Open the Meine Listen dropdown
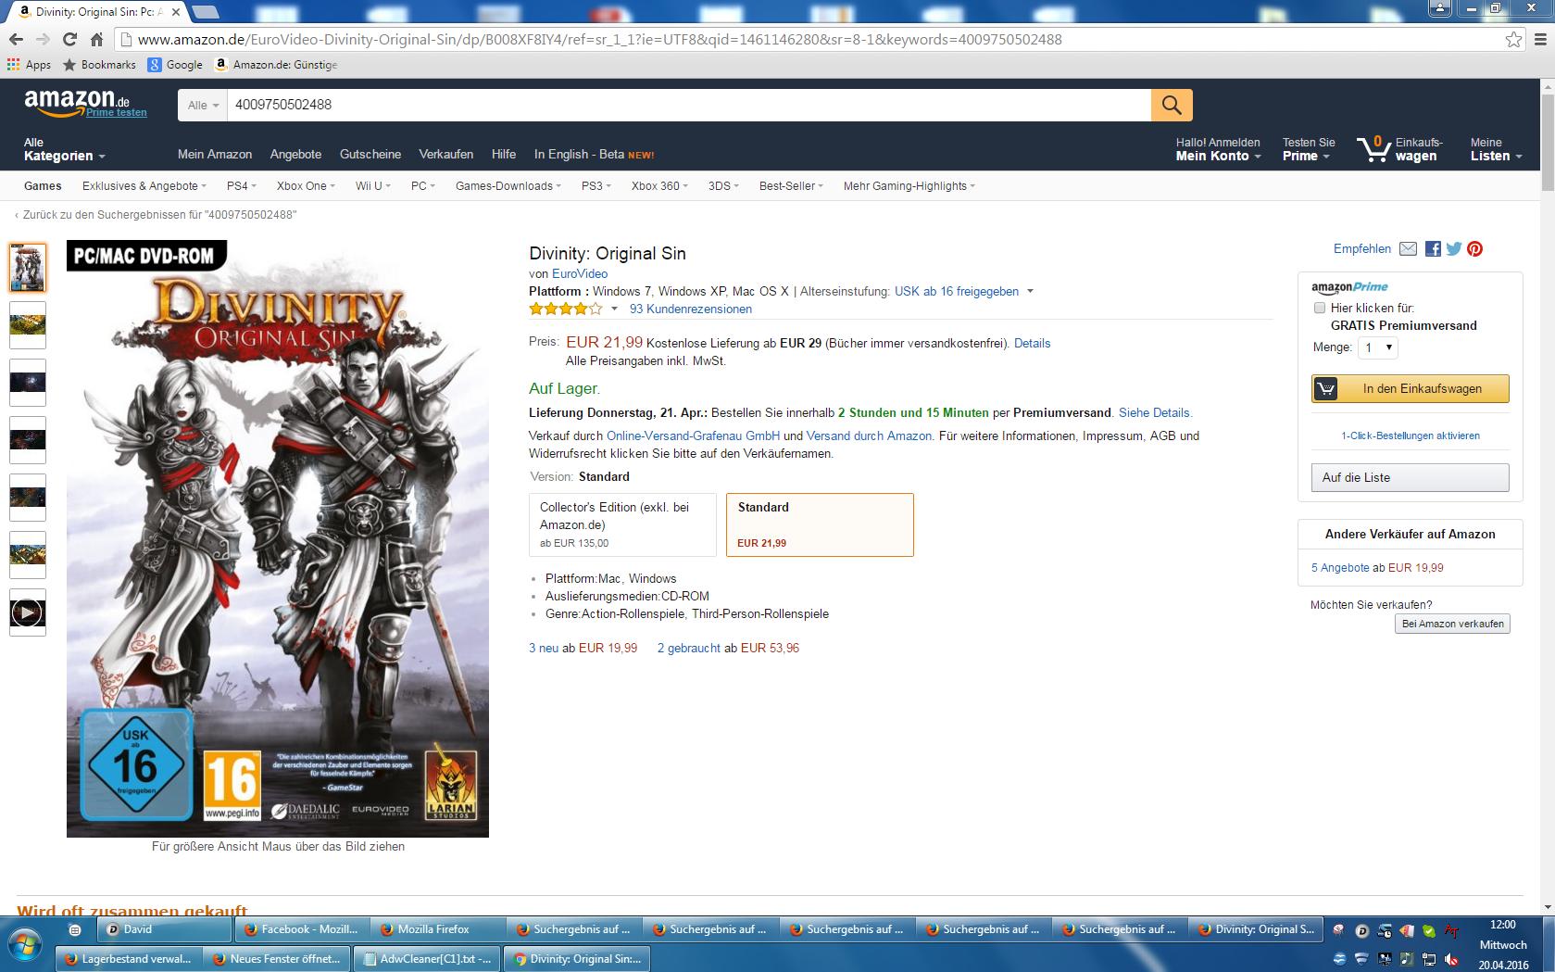Viewport: 1555px width, 972px height. pos(1496,149)
